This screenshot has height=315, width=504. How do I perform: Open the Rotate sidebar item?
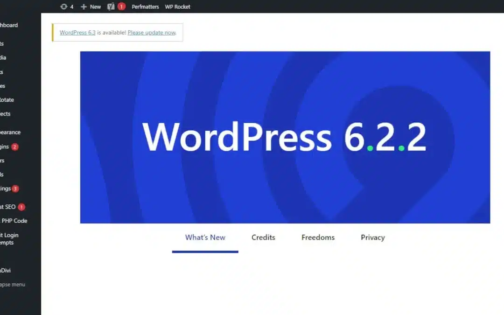tap(7, 100)
